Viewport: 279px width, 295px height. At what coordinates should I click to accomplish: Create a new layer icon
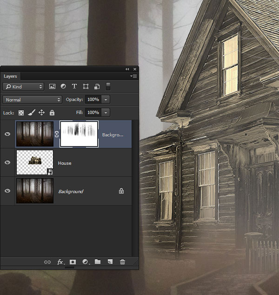[x=110, y=261]
